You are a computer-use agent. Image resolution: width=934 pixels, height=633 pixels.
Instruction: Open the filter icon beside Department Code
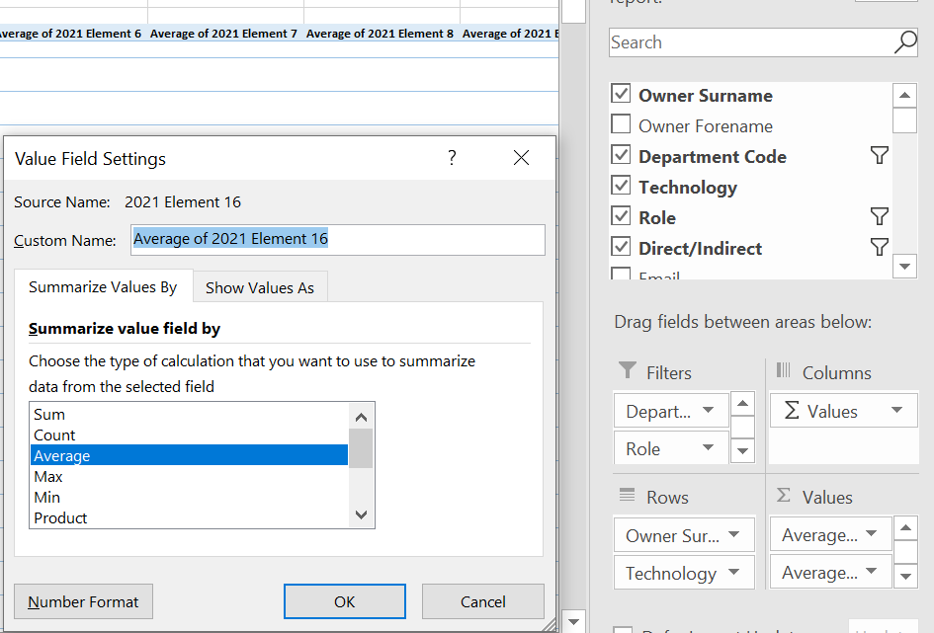click(879, 155)
